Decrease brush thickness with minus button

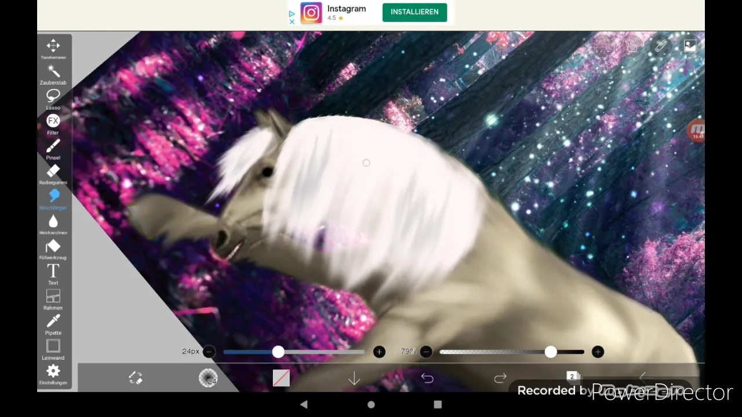[209, 352]
